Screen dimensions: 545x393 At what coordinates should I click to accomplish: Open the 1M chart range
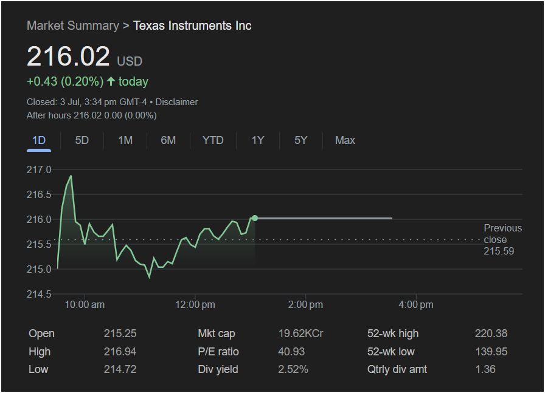pyautogui.click(x=125, y=140)
